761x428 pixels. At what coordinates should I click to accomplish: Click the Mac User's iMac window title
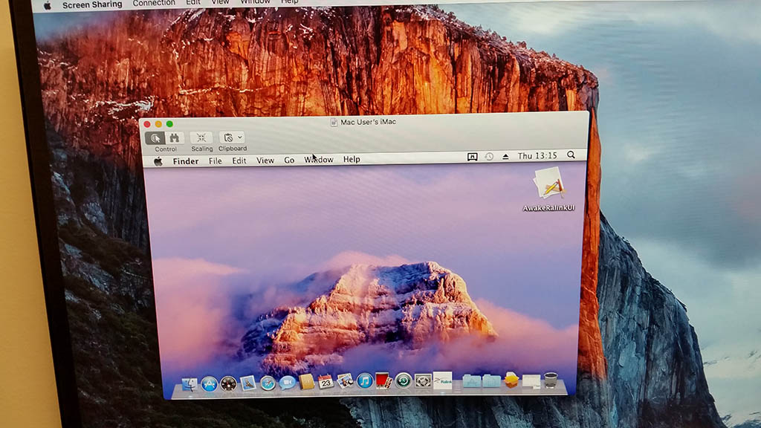(369, 122)
